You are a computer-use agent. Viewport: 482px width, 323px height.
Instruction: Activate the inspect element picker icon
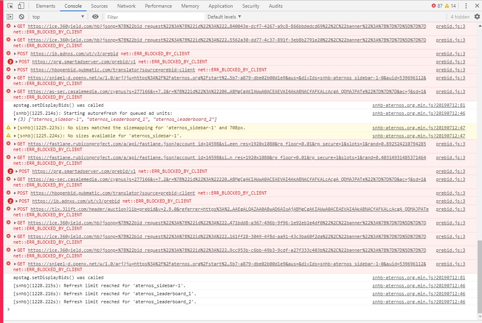click(10, 6)
